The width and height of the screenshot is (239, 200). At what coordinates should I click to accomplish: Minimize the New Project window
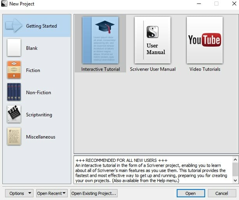(x=199, y=4)
